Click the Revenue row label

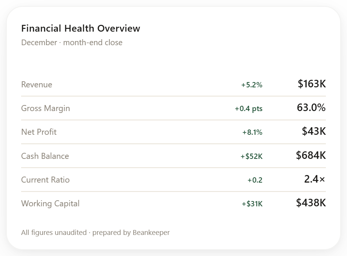pos(37,85)
